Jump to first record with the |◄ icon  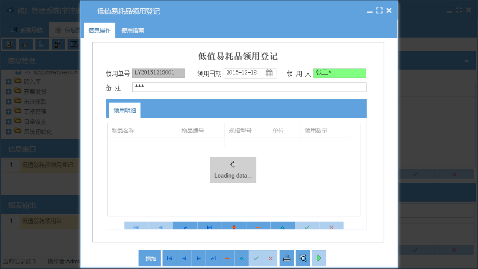[169, 258]
